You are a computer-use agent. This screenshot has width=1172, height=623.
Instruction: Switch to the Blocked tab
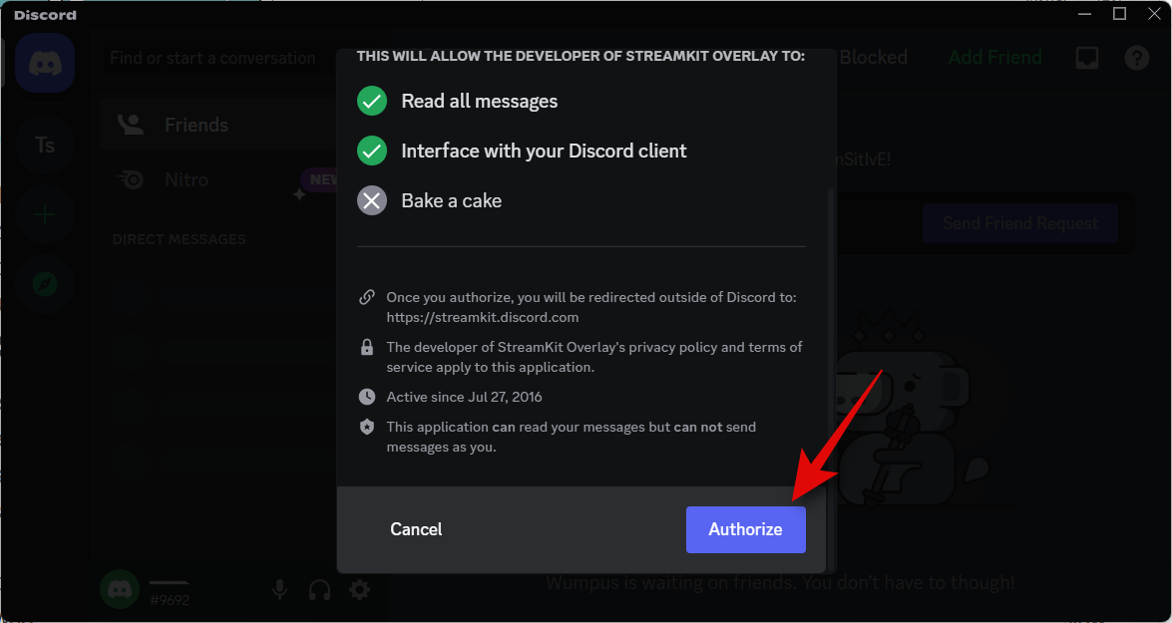[x=873, y=58]
